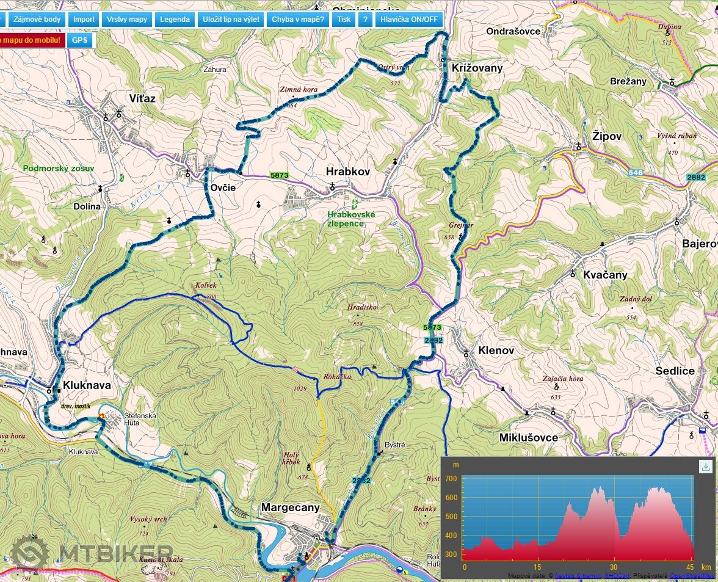Toggle header with Hlavička ON/OFF
Screen dimensions: 718x582
tap(408, 19)
